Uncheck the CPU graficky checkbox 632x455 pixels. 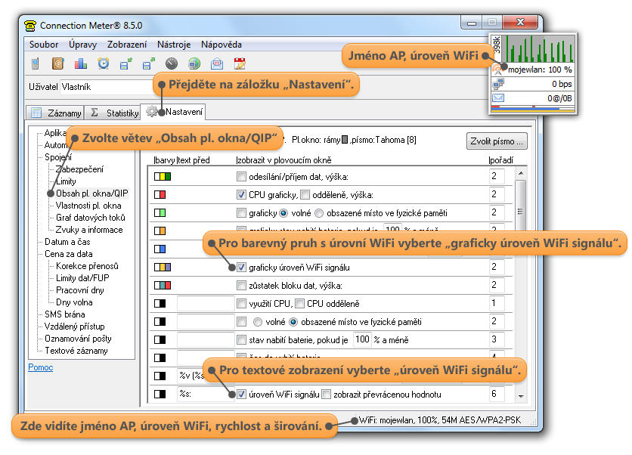click(241, 195)
